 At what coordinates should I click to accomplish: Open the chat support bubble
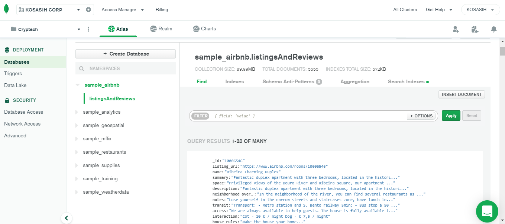tap(487, 211)
